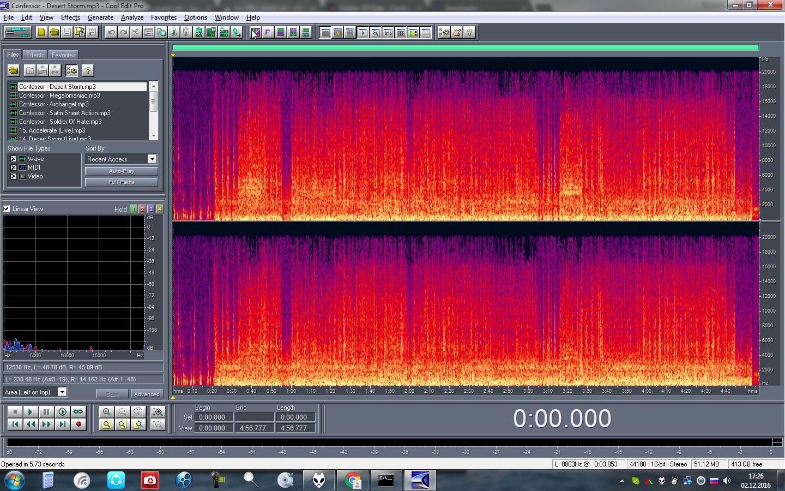Start playback with the Play button
The height and width of the screenshot is (491, 785).
click(31, 412)
